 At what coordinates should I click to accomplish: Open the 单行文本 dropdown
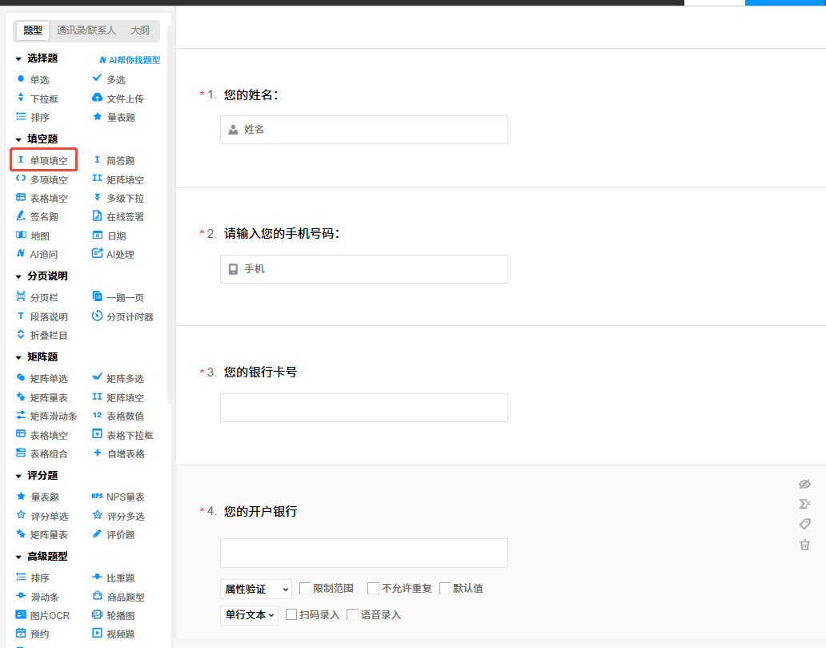pyautogui.click(x=249, y=615)
